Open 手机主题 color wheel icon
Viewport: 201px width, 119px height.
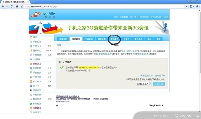pos(31,77)
